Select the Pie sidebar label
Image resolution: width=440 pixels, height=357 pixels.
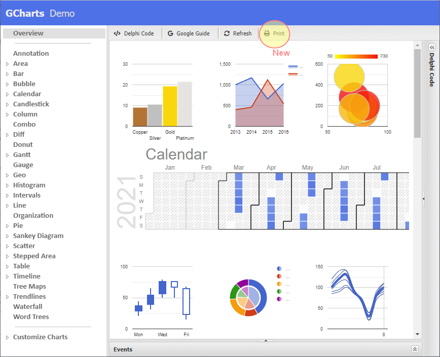click(18, 225)
